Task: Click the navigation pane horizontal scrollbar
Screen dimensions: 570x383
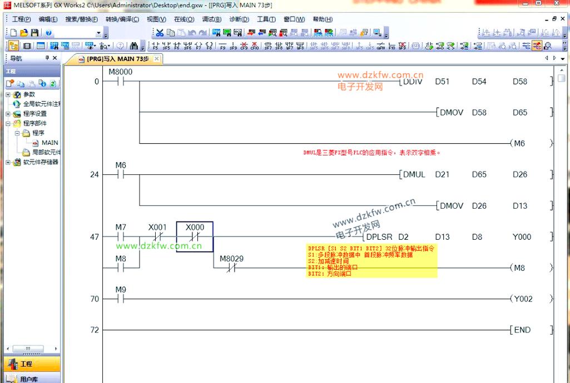Action: [32, 349]
